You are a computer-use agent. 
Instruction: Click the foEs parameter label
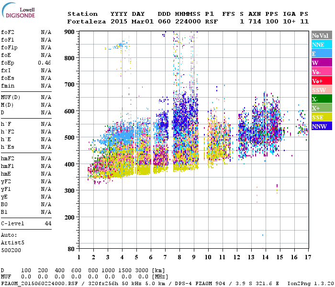click(x=8, y=78)
